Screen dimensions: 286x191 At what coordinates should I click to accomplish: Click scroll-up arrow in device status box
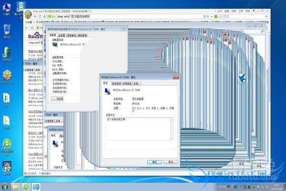pyautogui.click(x=171, y=120)
